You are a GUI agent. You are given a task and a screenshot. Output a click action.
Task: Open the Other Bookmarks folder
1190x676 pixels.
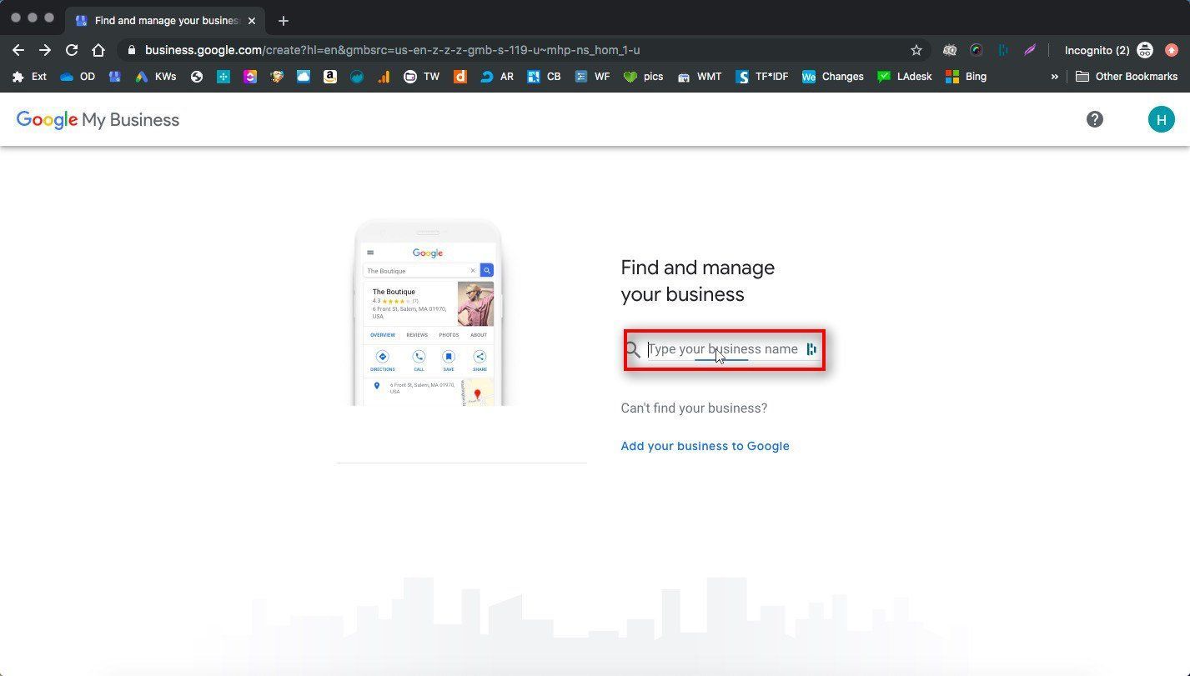tap(1127, 77)
